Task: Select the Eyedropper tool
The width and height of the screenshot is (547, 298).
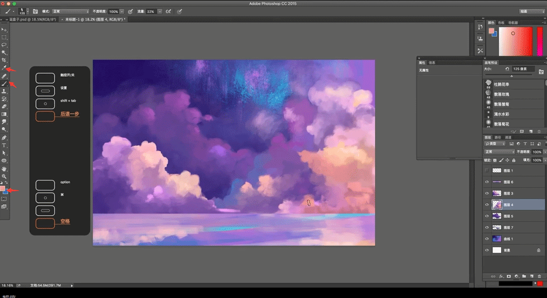Action: pyautogui.click(x=4, y=68)
